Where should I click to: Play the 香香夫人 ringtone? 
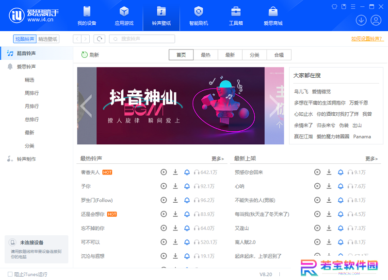coord(163,172)
